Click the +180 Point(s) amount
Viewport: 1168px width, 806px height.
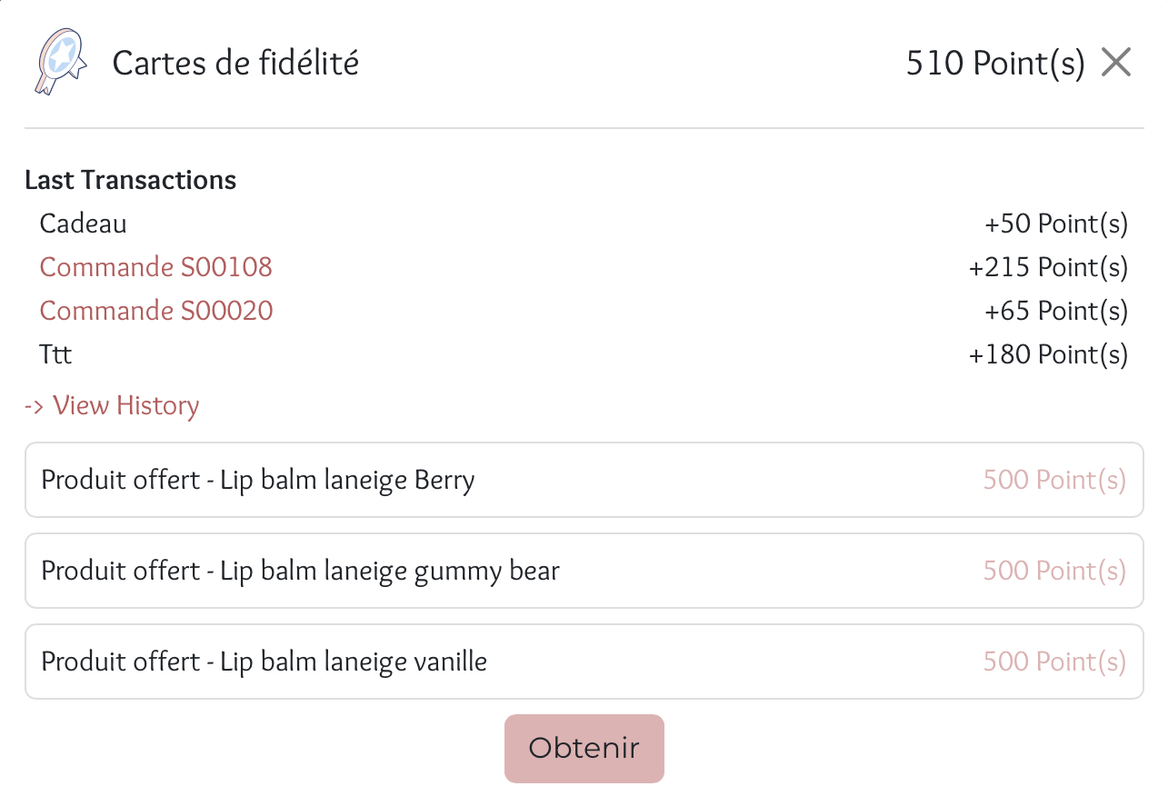(x=1048, y=354)
